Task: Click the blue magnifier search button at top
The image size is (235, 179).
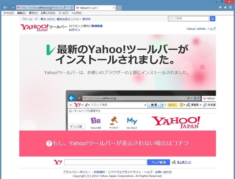Action: tap(213, 18)
